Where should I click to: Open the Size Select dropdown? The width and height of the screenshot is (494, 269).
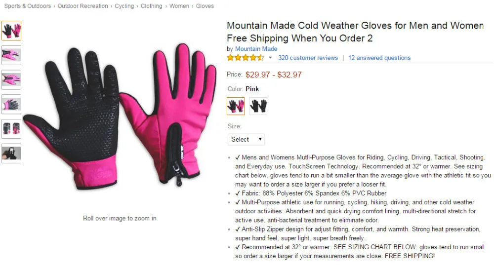(246, 139)
